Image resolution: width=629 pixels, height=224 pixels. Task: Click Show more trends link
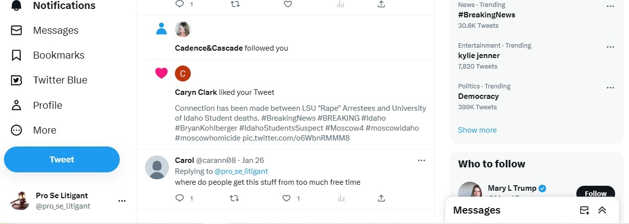[x=477, y=130]
